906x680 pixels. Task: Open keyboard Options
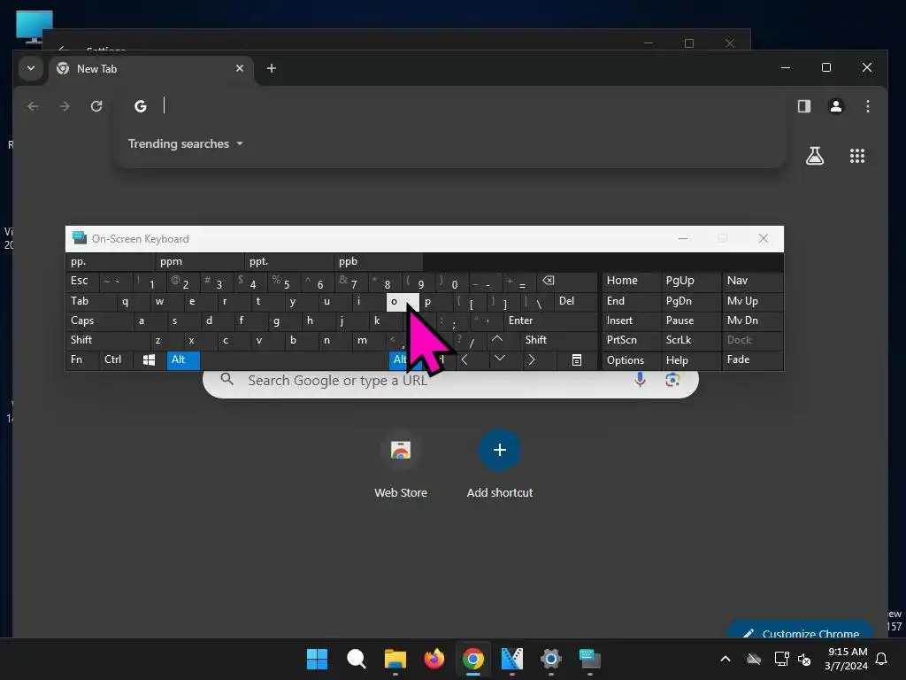631,359
